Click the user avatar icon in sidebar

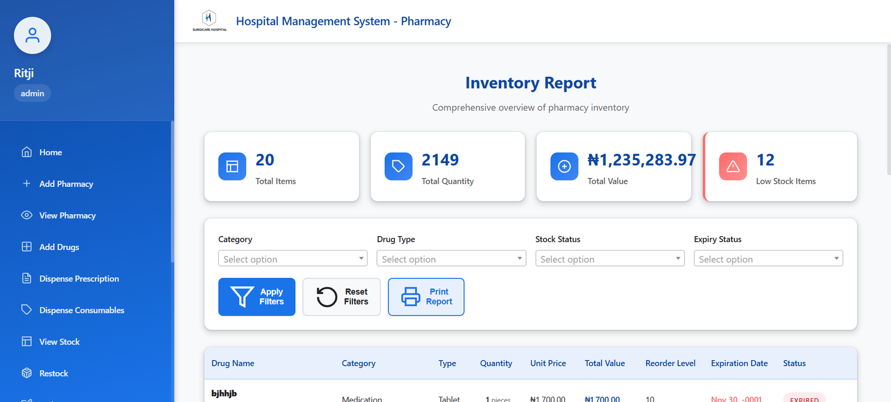(x=32, y=36)
